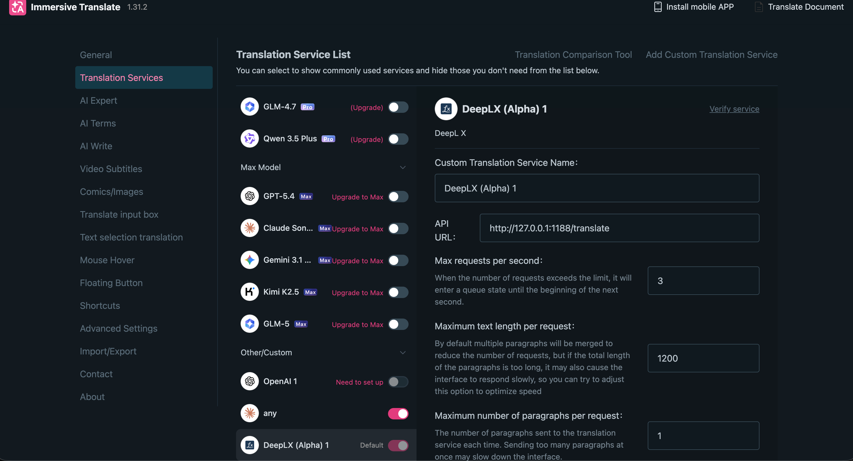Open the Floating Button tab
The width and height of the screenshot is (853, 461).
tap(144, 283)
